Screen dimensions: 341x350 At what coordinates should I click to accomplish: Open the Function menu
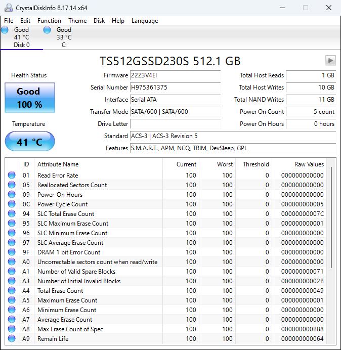(x=49, y=21)
